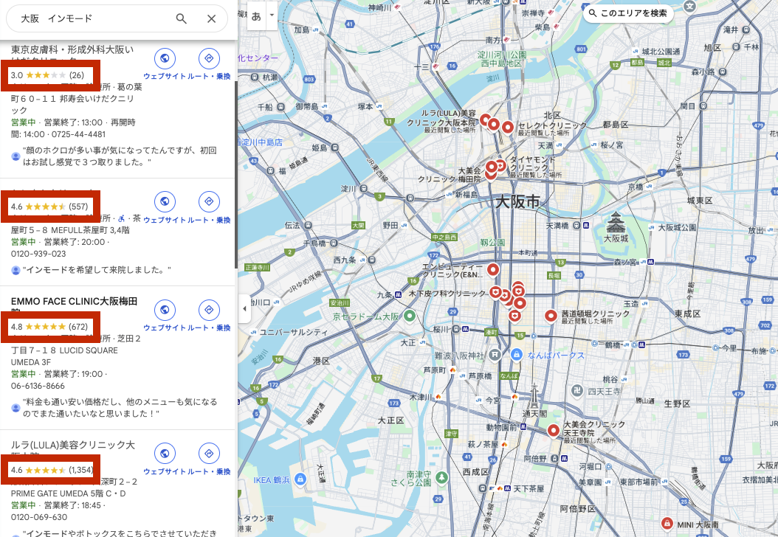Select the エンビューティークリニック red pin
This screenshot has width=778, height=537.
(x=492, y=269)
